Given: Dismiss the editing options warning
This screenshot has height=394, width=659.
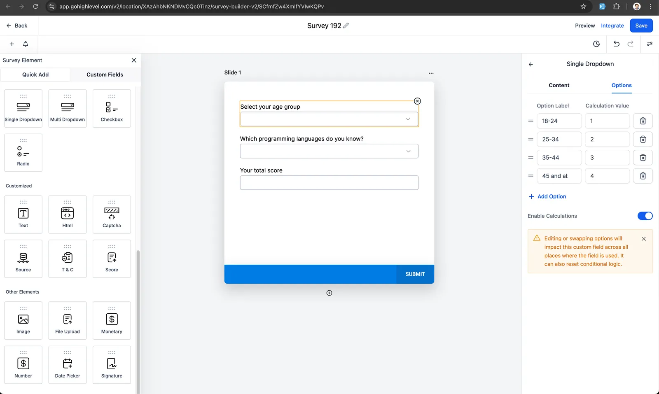Looking at the screenshot, I should [643, 239].
